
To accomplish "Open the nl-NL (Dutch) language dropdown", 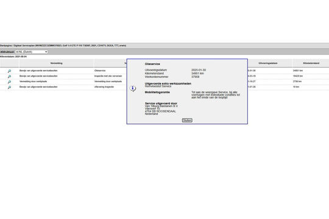I will pos(32,52).
